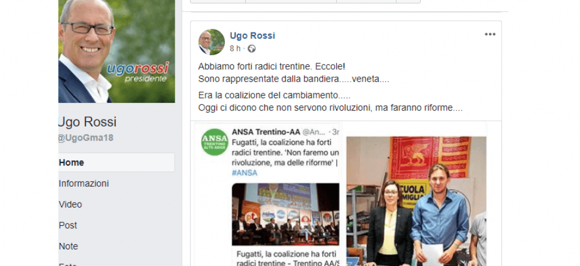Open the Post sidebar section
Viewport: 580px width, 266px height.
click(x=68, y=225)
